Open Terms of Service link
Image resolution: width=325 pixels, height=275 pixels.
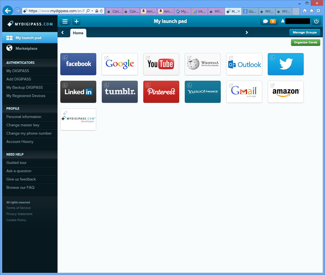tap(19, 208)
